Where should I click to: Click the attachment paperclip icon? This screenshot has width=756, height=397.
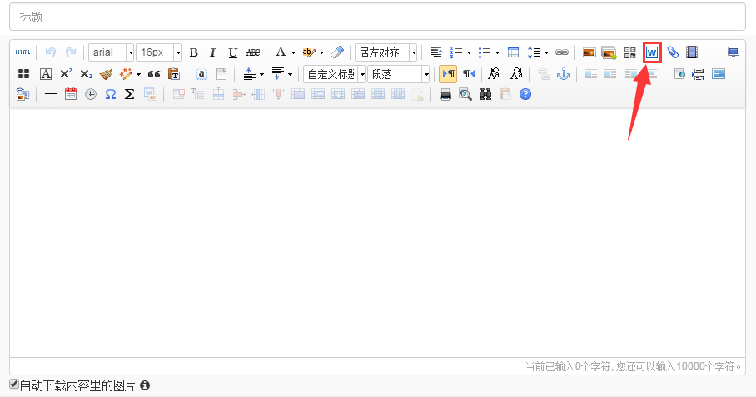673,52
